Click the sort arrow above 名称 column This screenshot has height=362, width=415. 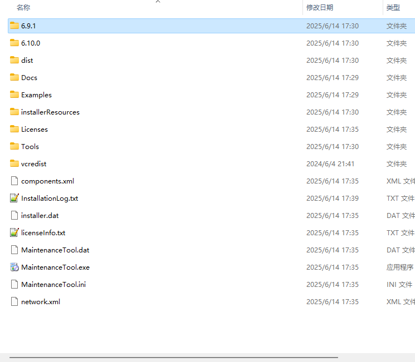tap(158, 2)
